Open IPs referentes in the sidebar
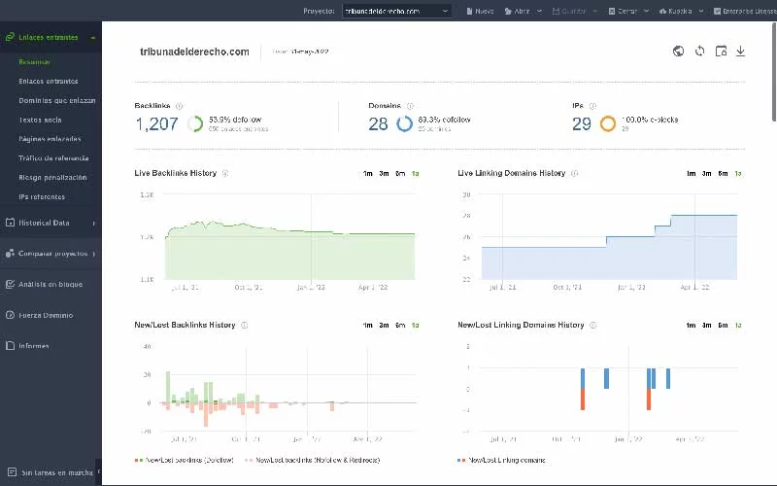The image size is (777, 486). click(42, 197)
